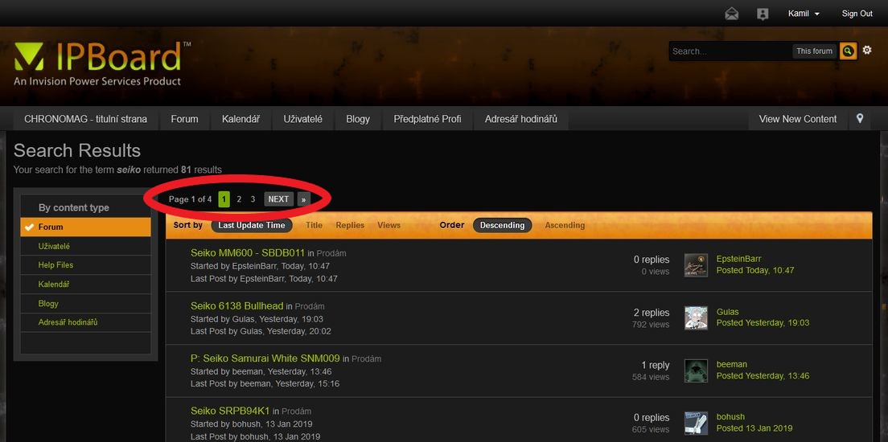Viewport: 888px width, 442px height.
Task: Jump to last page with » button
Action: click(303, 199)
